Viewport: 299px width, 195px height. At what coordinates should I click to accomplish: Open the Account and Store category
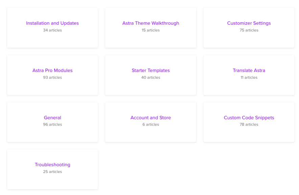151,117
